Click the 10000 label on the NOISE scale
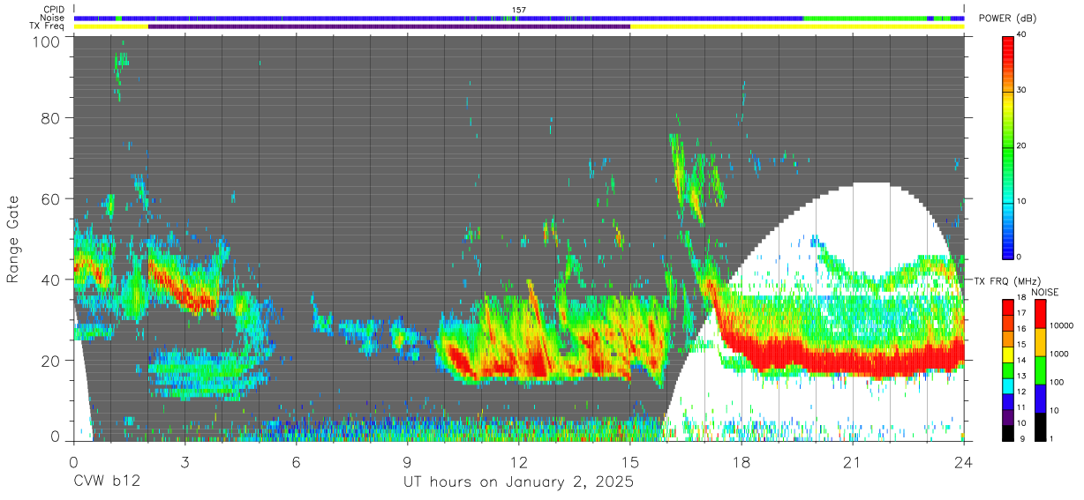 (x=1061, y=325)
